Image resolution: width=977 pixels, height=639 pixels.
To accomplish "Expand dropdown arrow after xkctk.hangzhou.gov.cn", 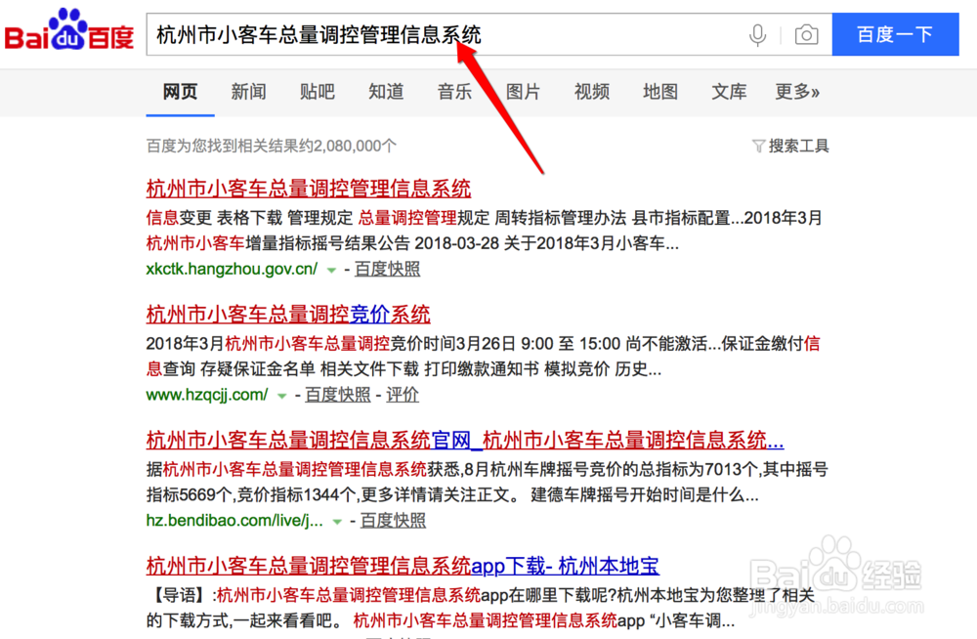I will 331,270.
